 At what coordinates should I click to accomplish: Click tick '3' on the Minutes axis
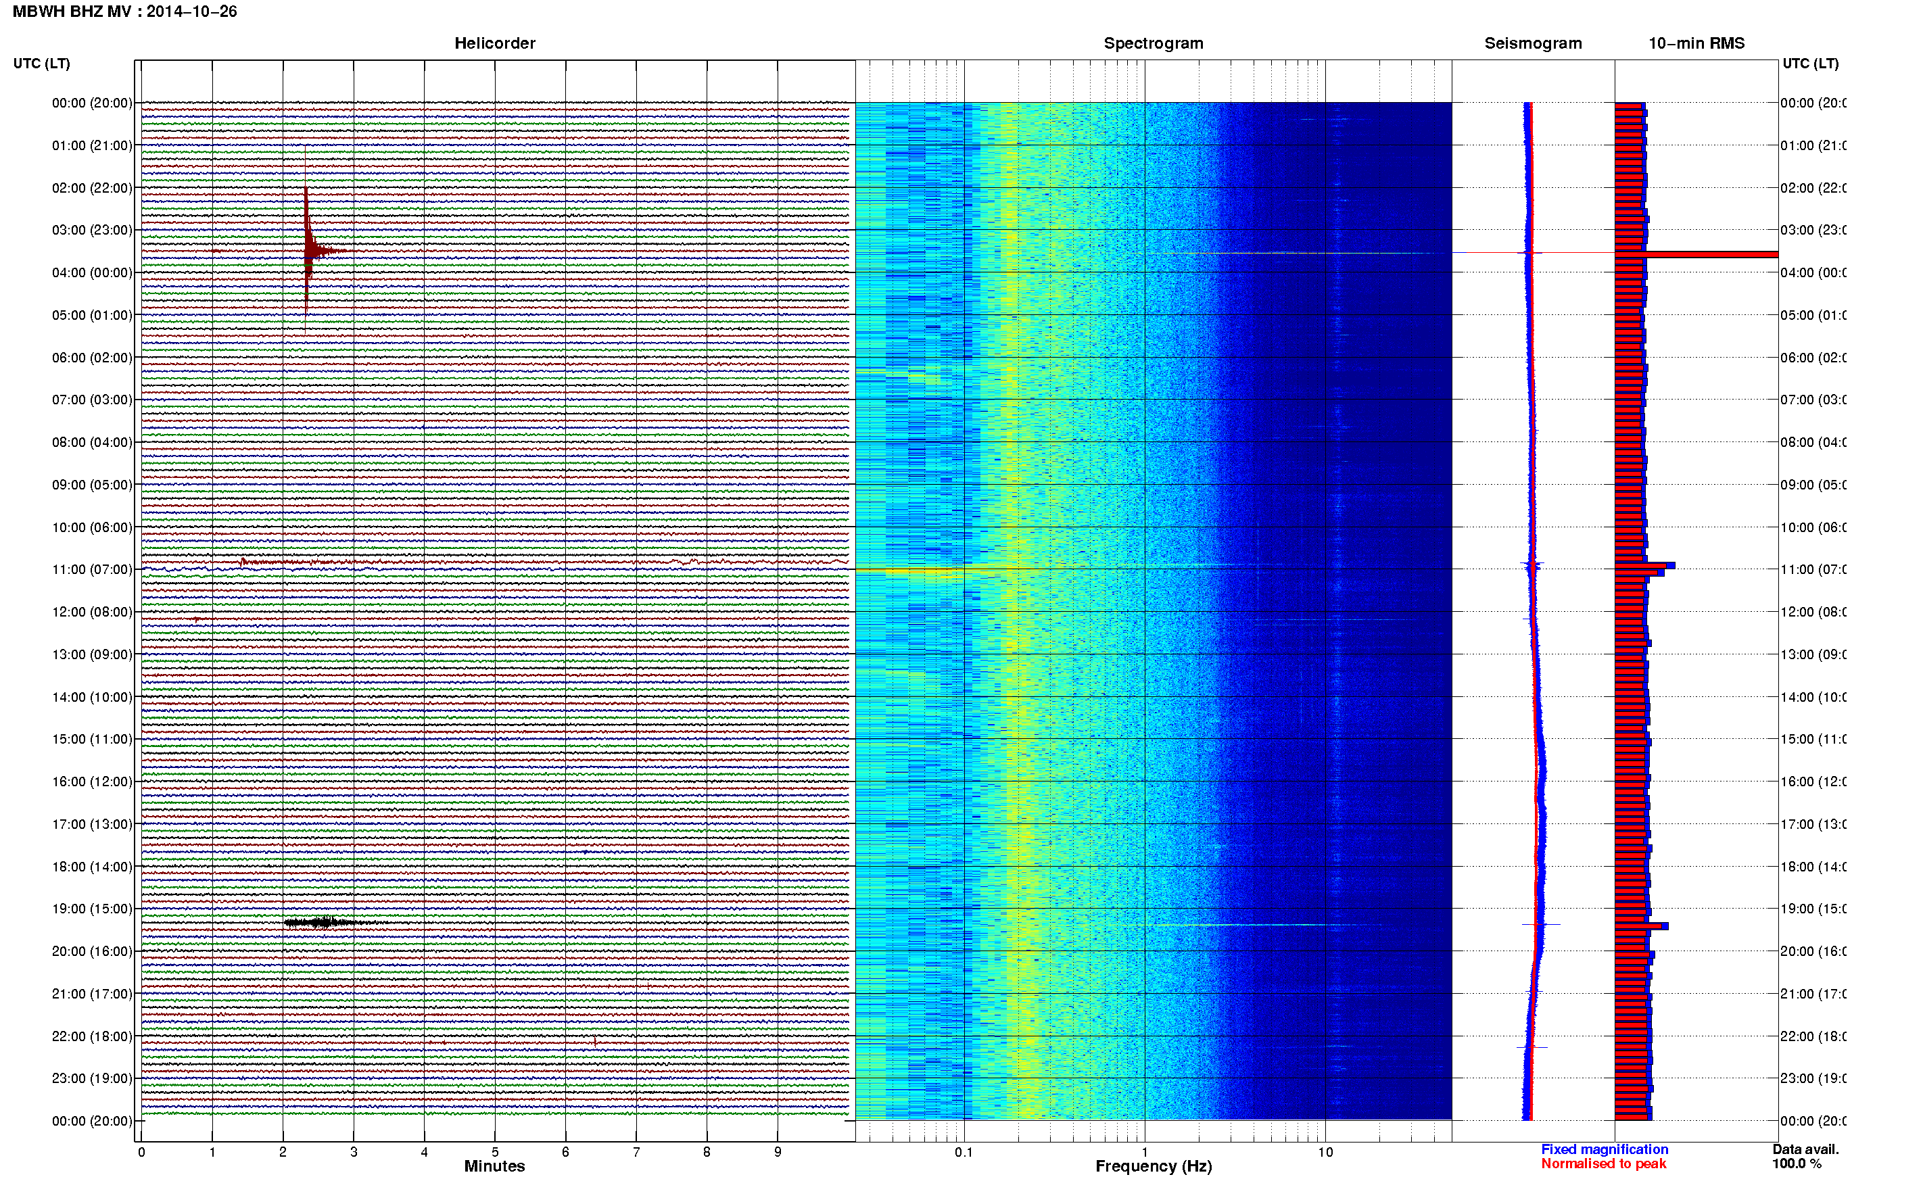[x=354, y=1152]
